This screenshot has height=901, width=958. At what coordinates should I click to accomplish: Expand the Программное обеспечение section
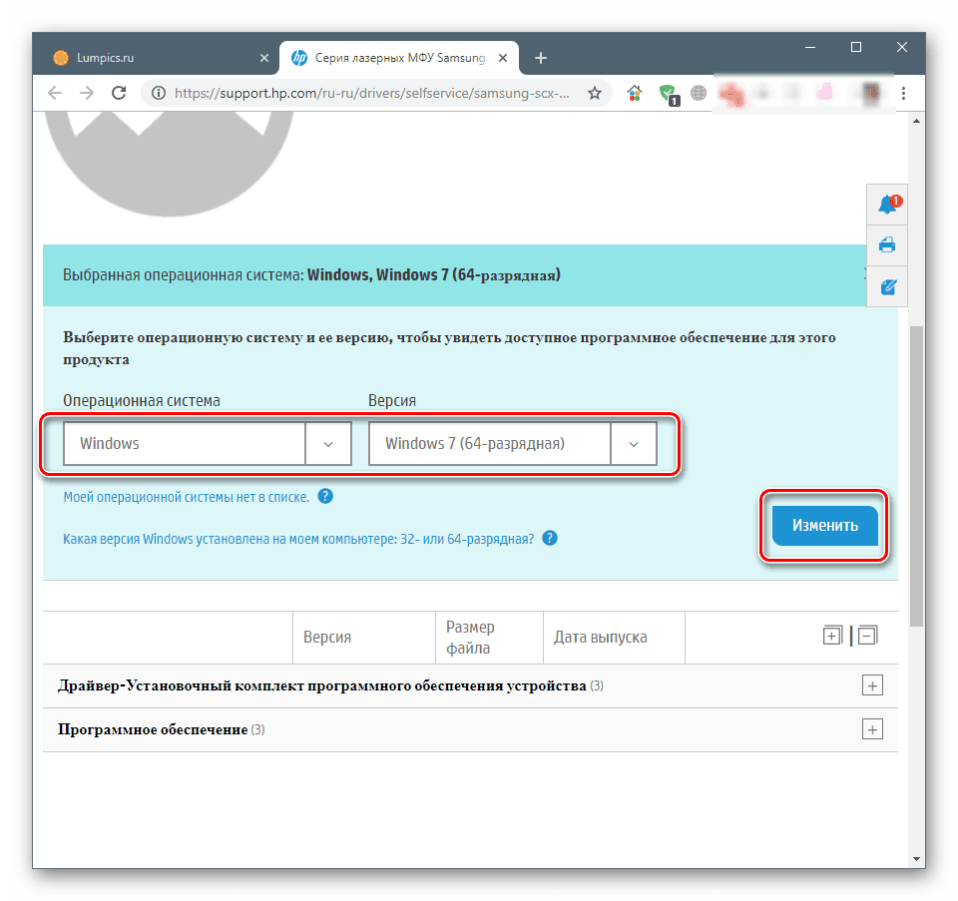pyautogui.click(x=872, y=729)
